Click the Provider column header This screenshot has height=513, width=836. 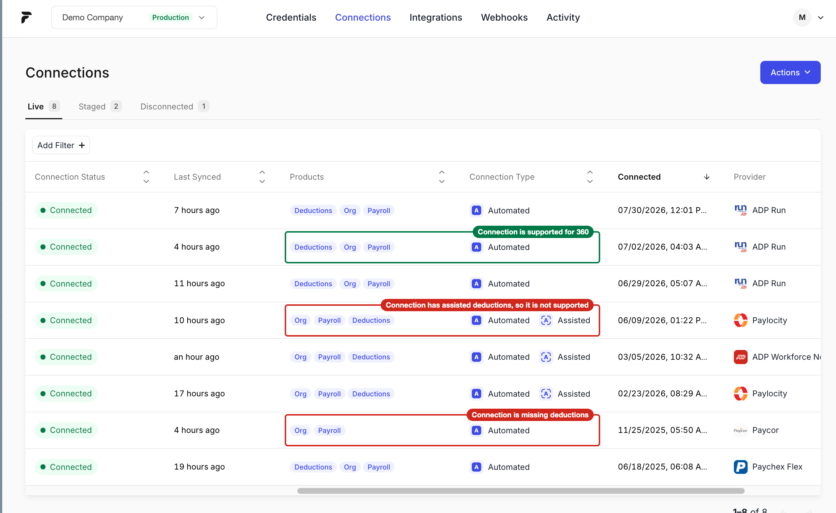pyautogui.click(x=749, y=177)
